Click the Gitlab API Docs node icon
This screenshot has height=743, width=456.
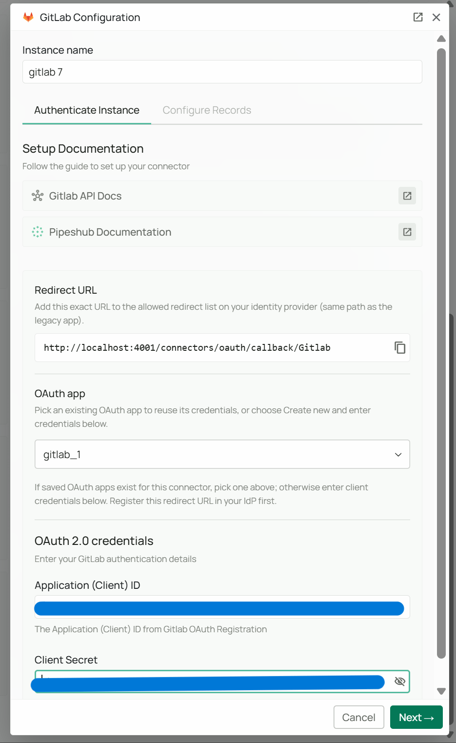tap(38, 196)
